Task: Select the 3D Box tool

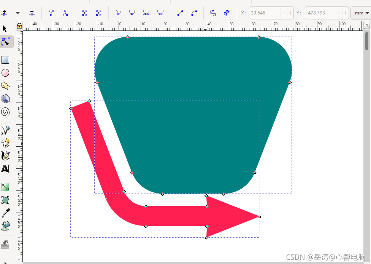Action: (x=5, y=99)
